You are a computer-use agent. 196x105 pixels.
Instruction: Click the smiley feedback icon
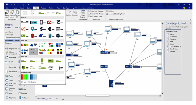click(184, 8)
